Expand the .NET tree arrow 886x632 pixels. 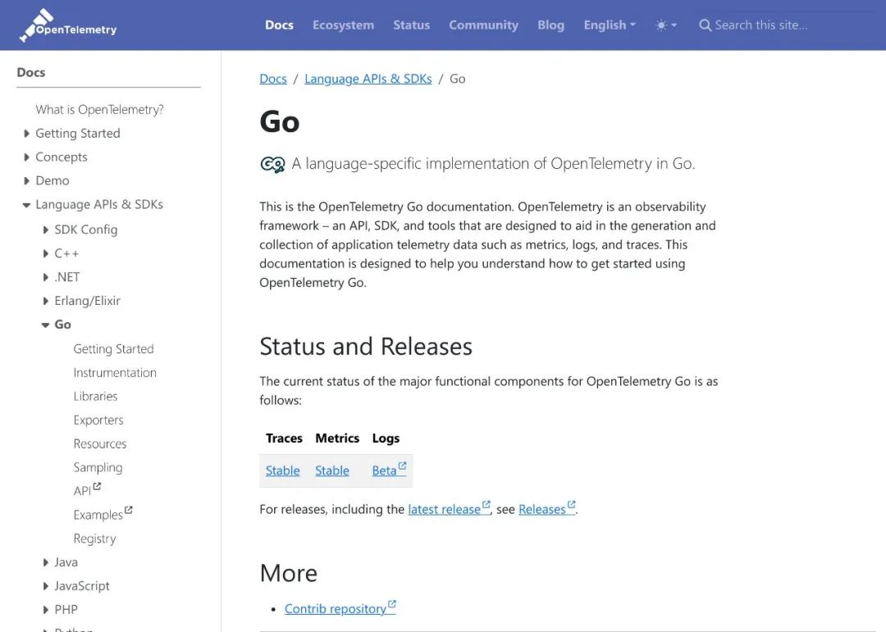coord(46,277)
